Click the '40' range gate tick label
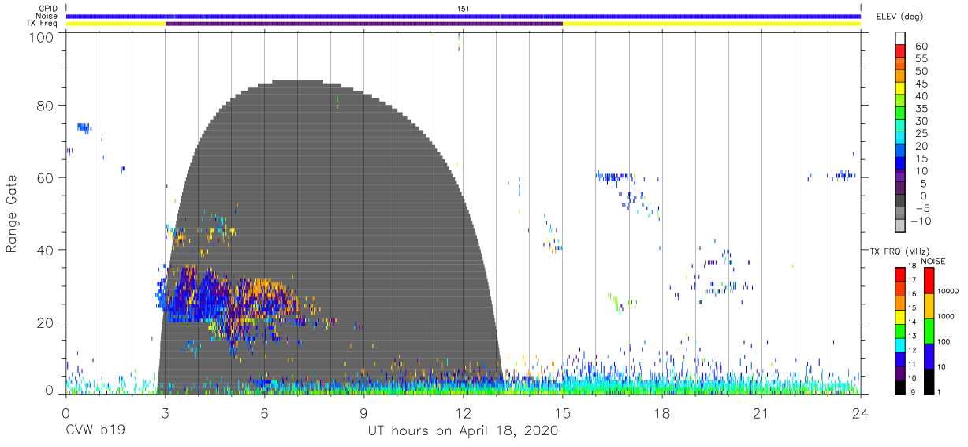 pyautogui.click(x=45, y=250)
